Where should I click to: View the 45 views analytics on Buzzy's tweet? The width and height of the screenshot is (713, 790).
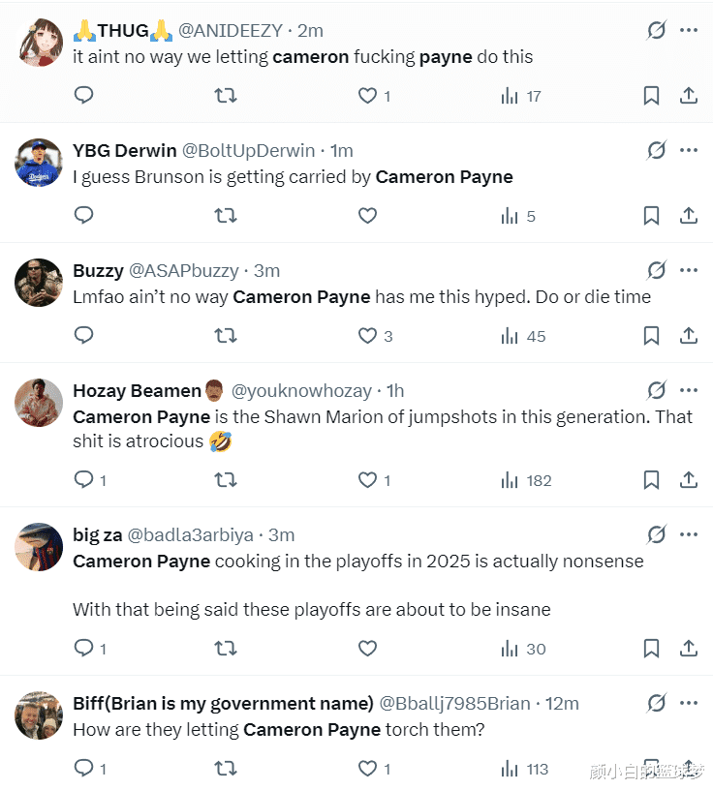523,336
